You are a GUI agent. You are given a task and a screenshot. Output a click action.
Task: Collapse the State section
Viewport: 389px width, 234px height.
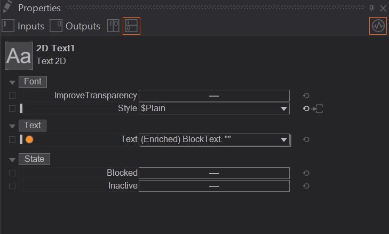coord(12,159)
